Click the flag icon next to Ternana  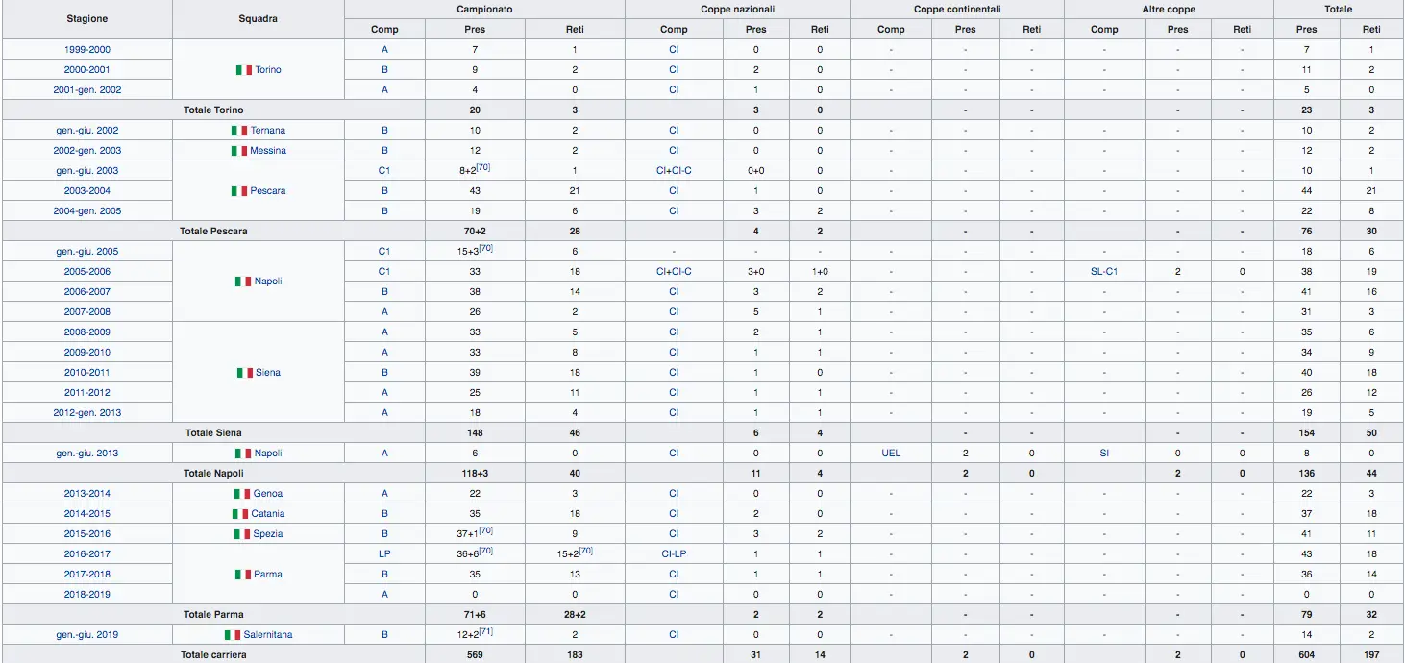click(239, 131)
